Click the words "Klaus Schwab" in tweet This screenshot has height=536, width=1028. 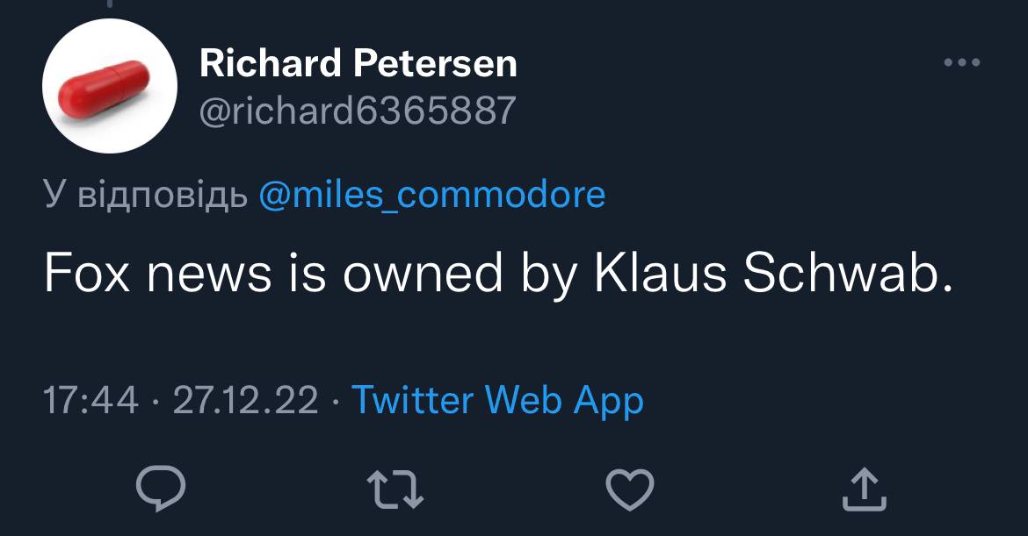773,275
